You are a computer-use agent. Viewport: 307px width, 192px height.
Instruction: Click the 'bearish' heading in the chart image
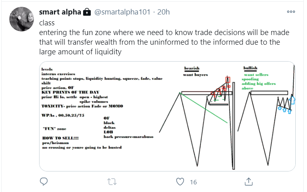pos(192,68)
